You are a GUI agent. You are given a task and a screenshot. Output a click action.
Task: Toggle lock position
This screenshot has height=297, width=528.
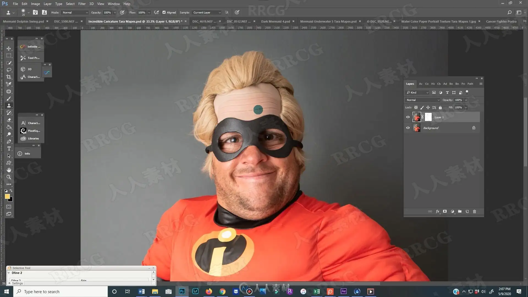point(428,108)
